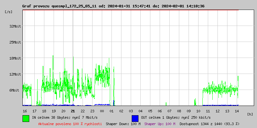The image size is (257, 128).
Task: Select the 25Mbit y-axis label
Action: (15, 42)
